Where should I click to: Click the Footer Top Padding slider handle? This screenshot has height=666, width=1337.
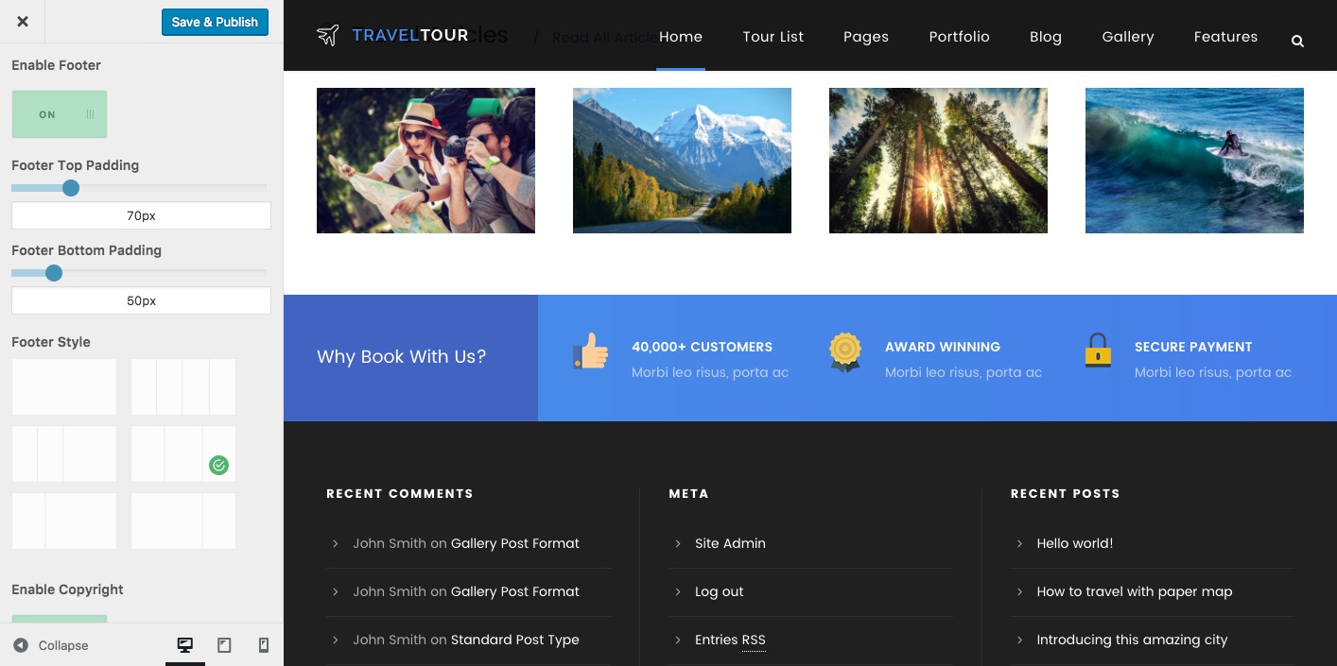tap(71, 188)
